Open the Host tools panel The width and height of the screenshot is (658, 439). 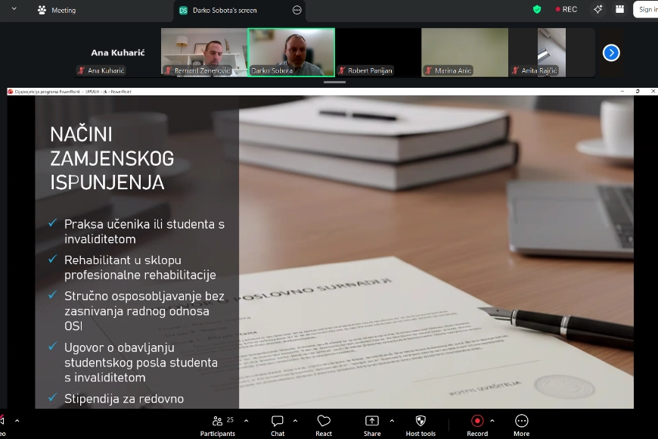[x=420, y=422]
